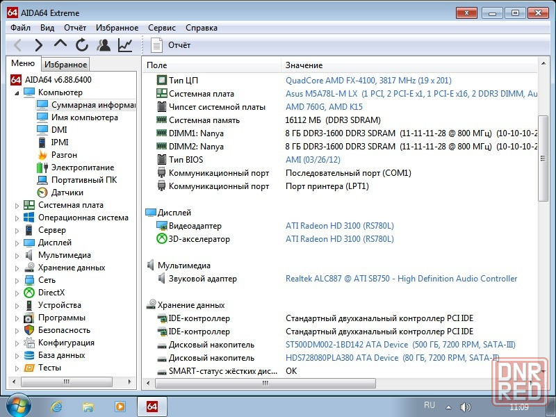Click the Системная плата motherboard icon in sidebar
This screenshot has height=417, width=556.
click(x=29, y=205)
